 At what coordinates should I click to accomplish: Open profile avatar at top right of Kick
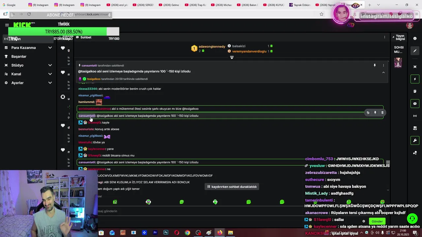[410, 25]
